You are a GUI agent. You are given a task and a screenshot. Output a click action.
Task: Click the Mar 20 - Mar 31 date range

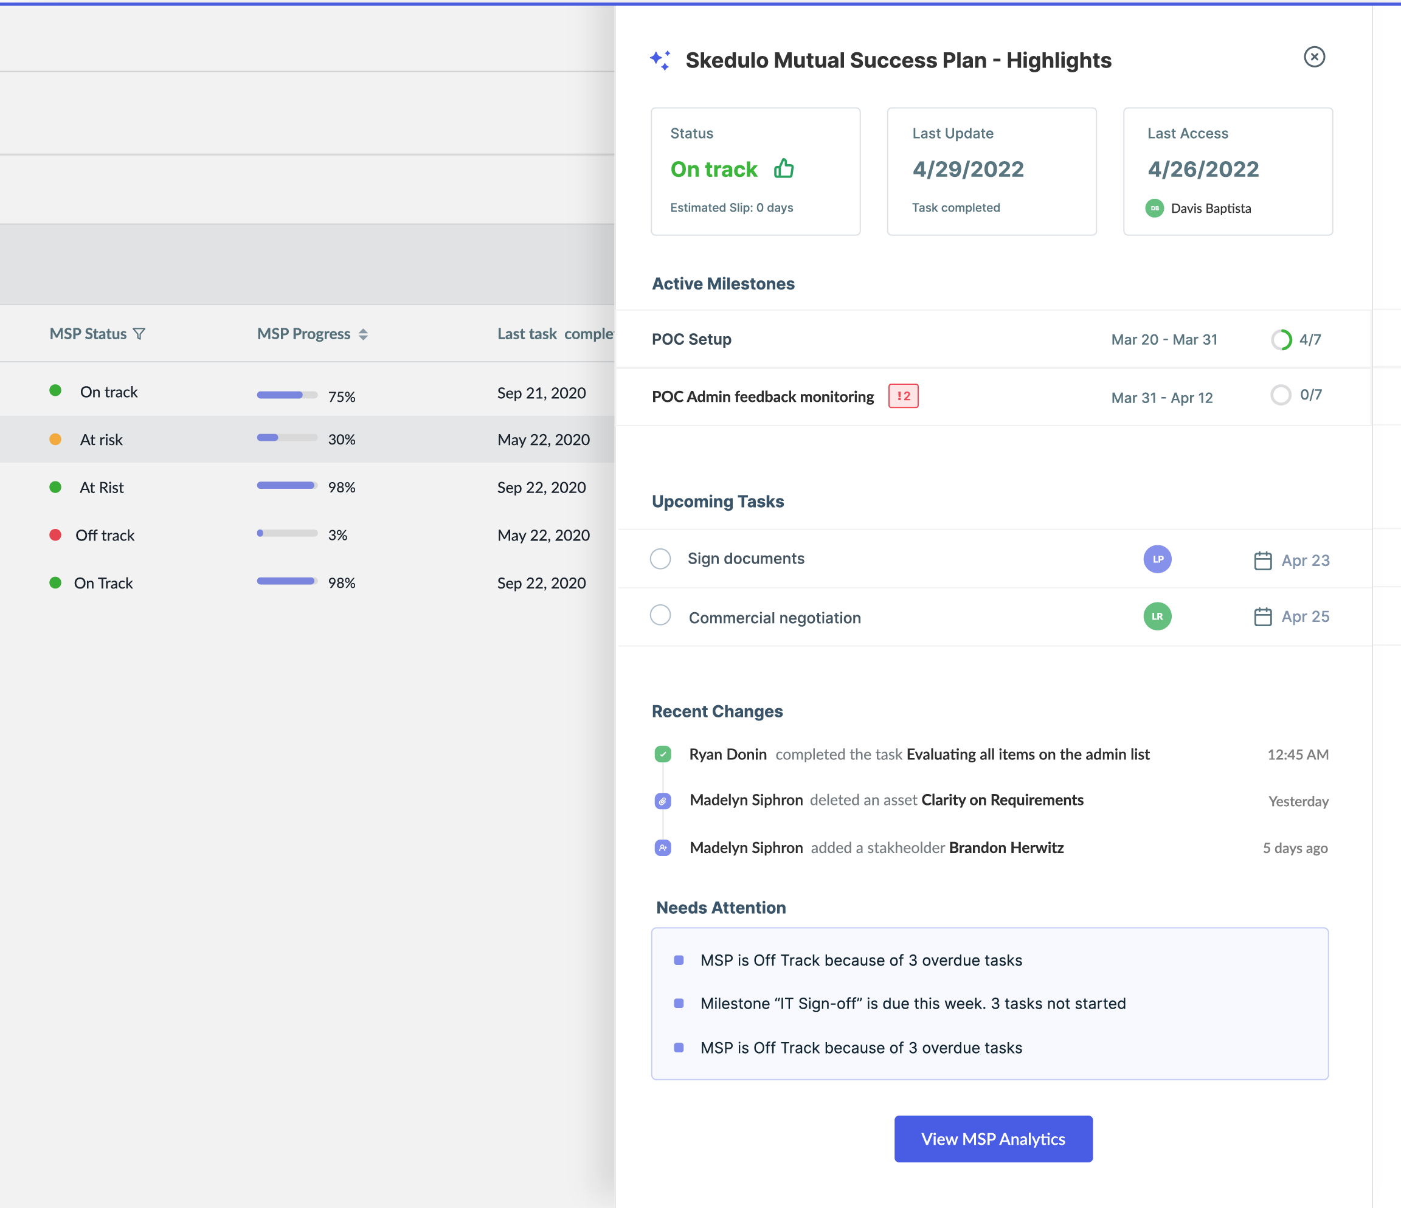pos(1164,339)
